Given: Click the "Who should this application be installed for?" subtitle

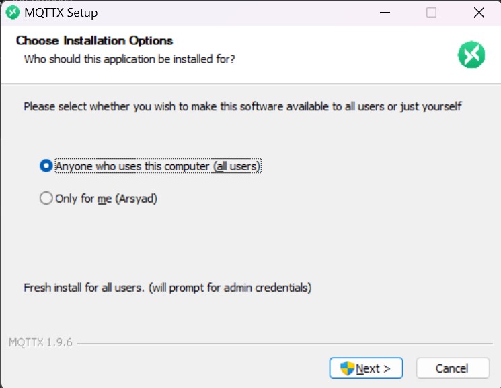Looking at the screenshot, I should pos(129,59).
